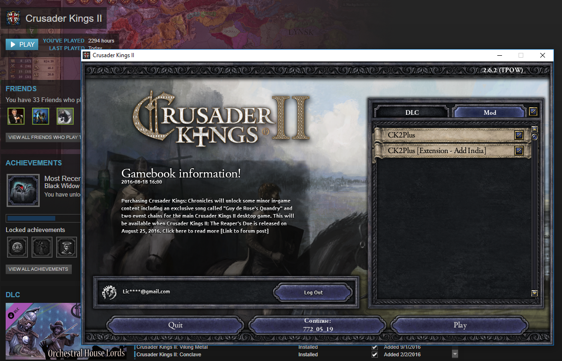Select the third locked achievement icon with halo
This screenshot has height=361, width=562.
tap(67, 247)
